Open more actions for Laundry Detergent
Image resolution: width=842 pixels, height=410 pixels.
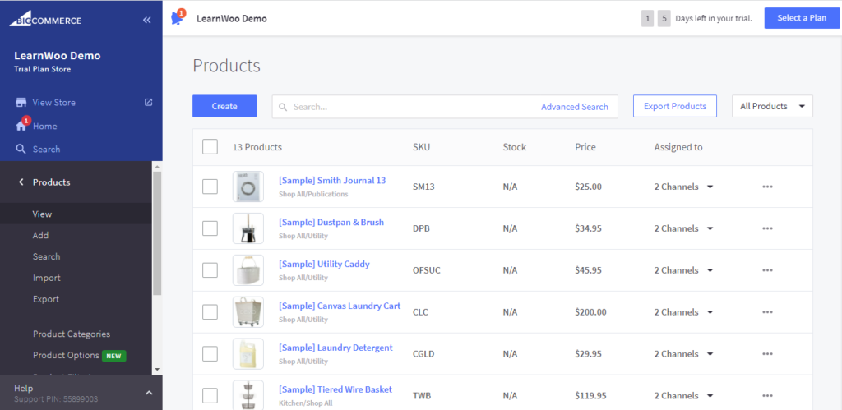pos(767,354)
